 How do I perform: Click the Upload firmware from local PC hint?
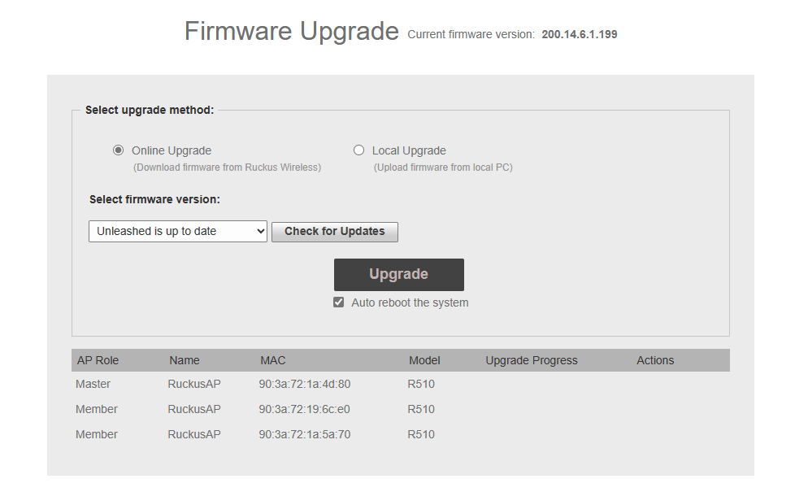443,168
